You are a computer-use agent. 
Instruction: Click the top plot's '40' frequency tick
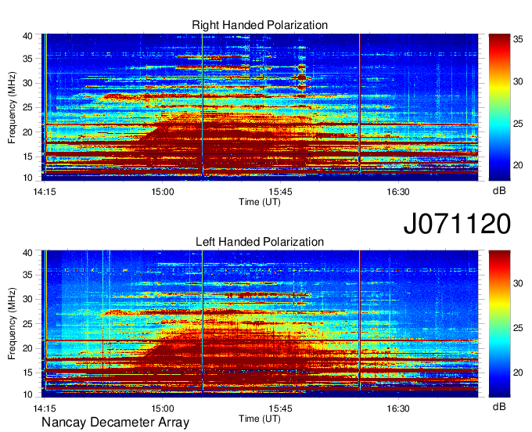27,36
